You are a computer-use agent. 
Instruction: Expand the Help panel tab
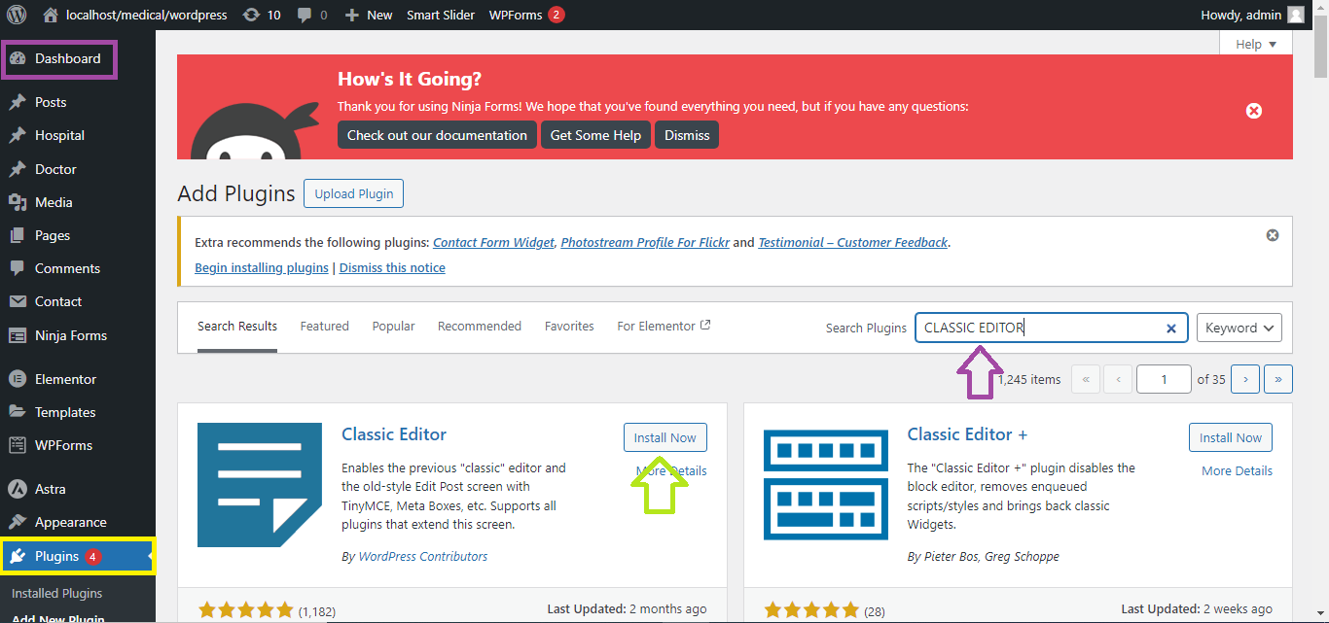click(x=1256, y=44)
